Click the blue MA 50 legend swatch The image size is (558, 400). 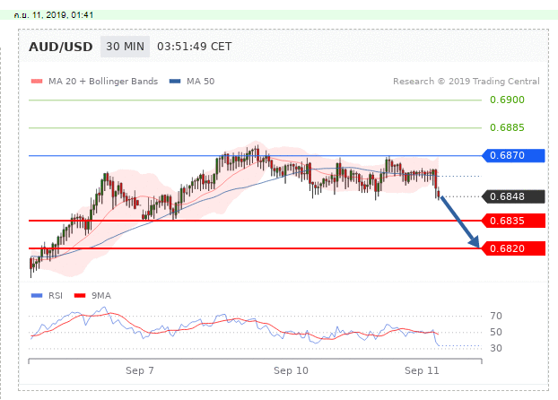(175, 81)
